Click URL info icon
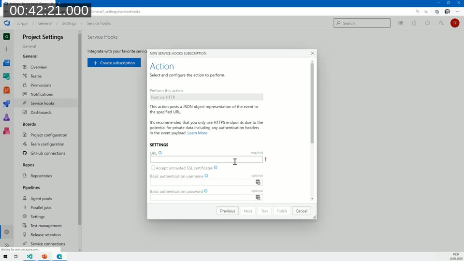464x261 pixels. pos(160,153)
